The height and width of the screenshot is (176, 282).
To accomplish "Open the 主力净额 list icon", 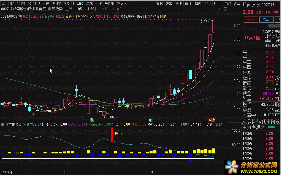I will pyautogui.click(x=263, y=128).
